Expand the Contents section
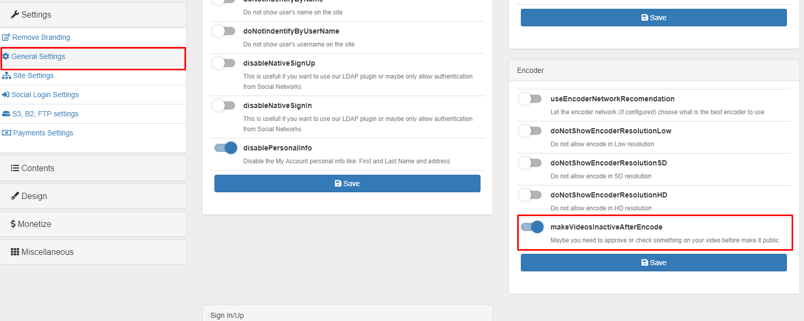Image resolution: width=804 pixels, height=321 pixels. (37, 168)
